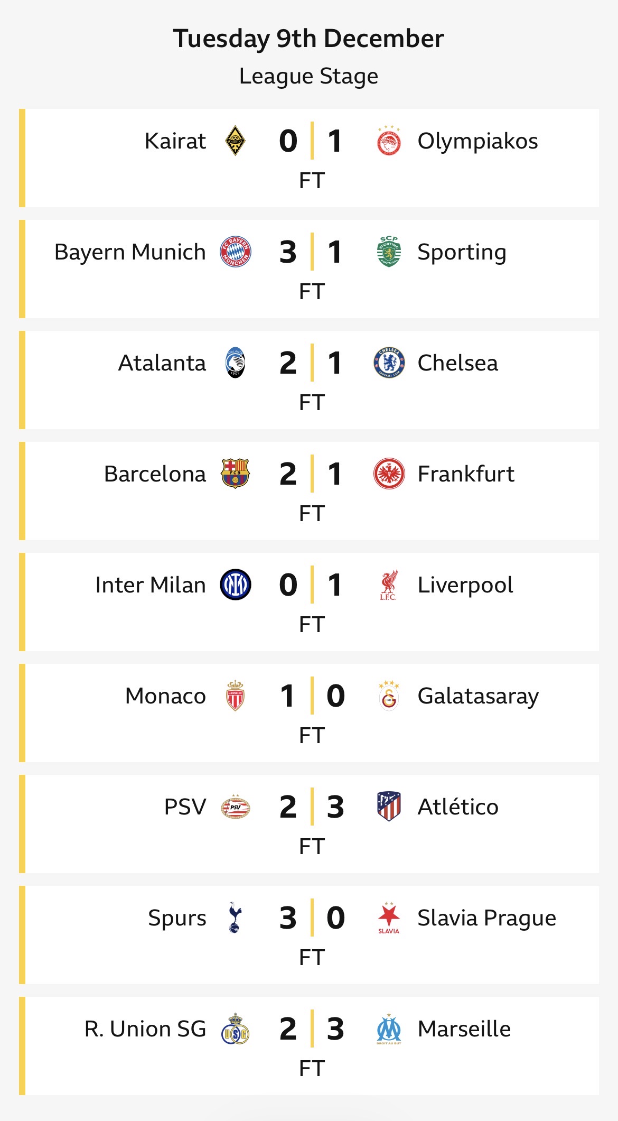Select the Inter Milan logo

click(x=235, y=585)
